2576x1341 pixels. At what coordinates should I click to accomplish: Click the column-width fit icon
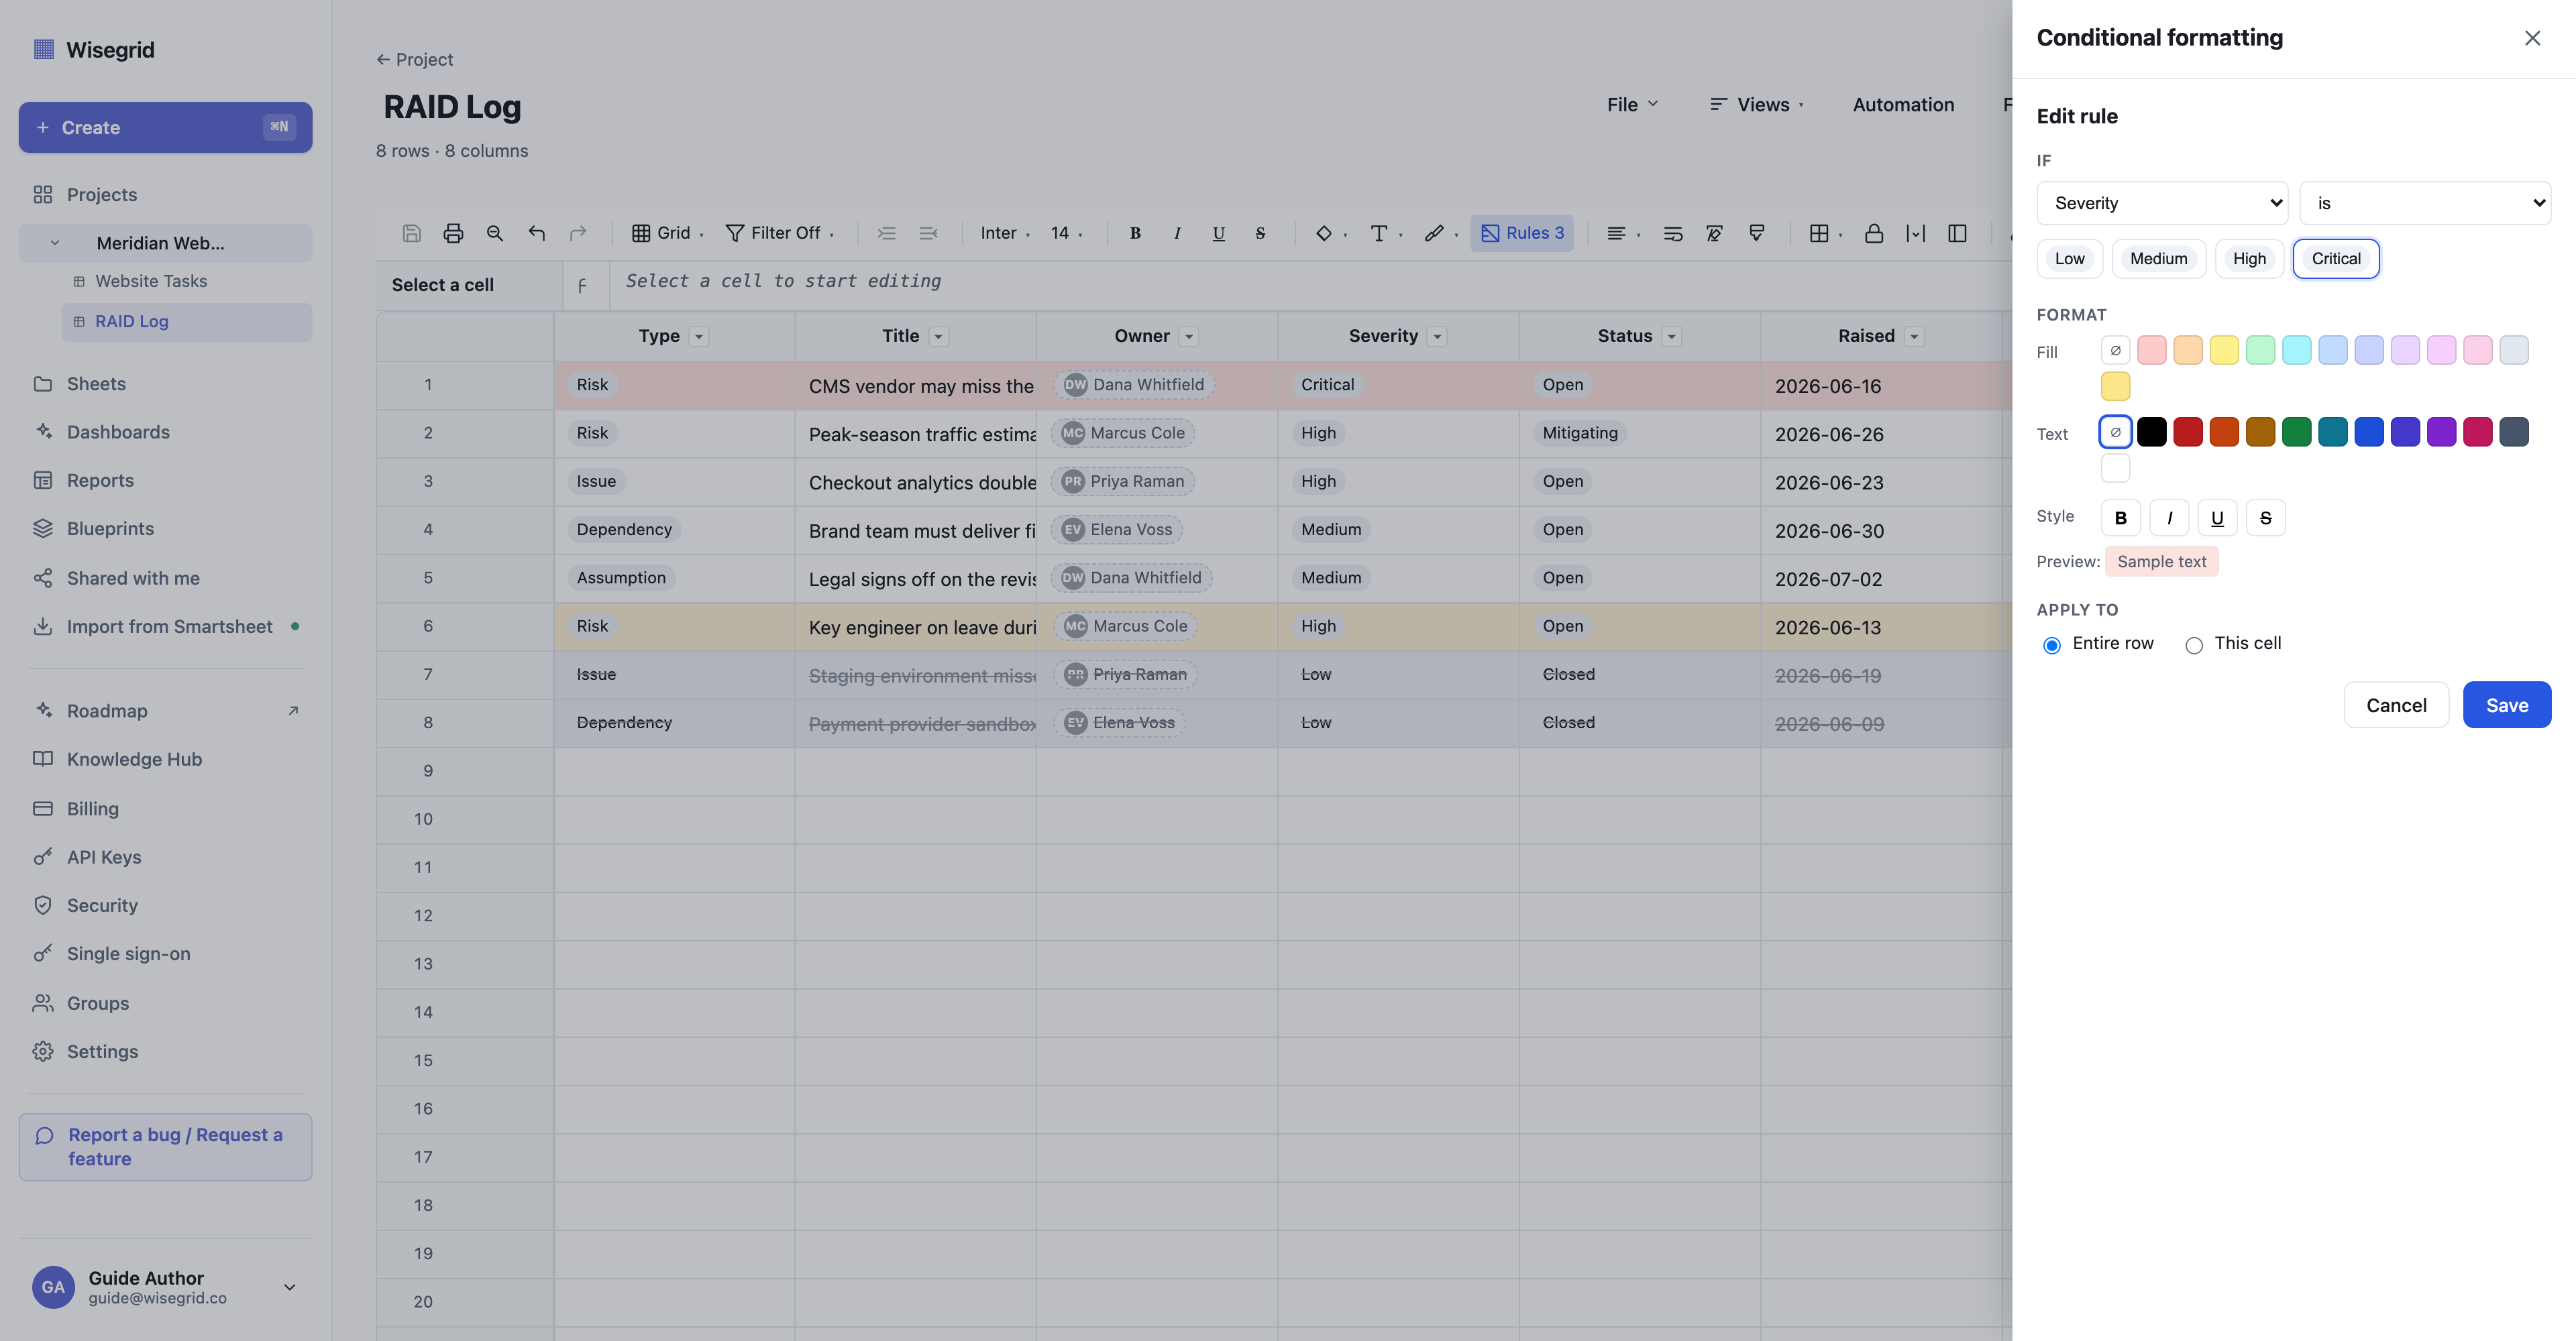[x=1915, y=233]
